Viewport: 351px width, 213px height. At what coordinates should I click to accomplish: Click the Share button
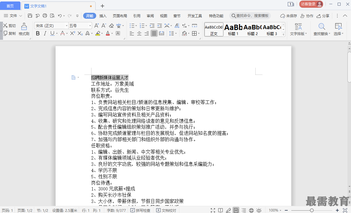(323, 16)
